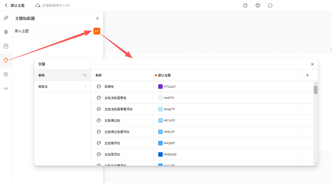
Task: Select the 自定义 variables category
Action: (62, 87)
